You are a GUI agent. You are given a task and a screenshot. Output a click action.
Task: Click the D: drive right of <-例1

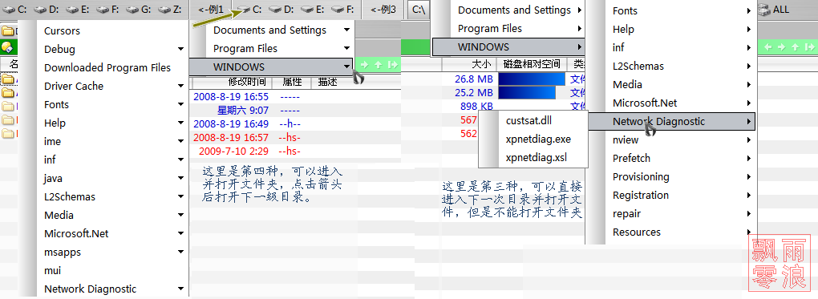click(281, 10)
